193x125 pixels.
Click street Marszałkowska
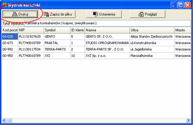click(152, 56)
